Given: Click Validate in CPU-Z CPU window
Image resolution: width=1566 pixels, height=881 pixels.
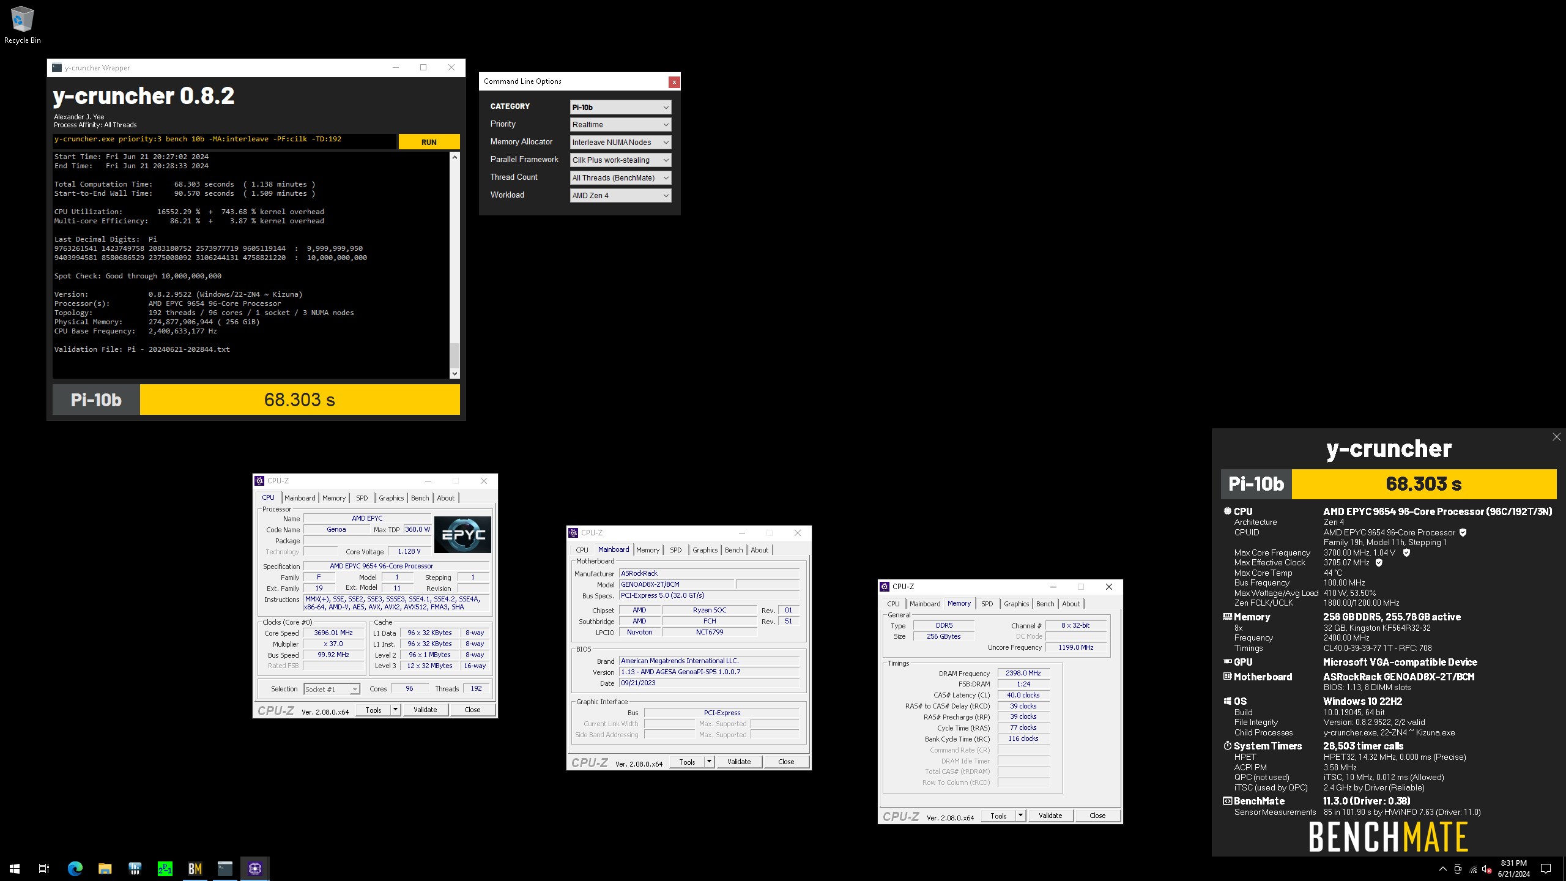Looking at the screenshot, I should [x=425, y=710].
